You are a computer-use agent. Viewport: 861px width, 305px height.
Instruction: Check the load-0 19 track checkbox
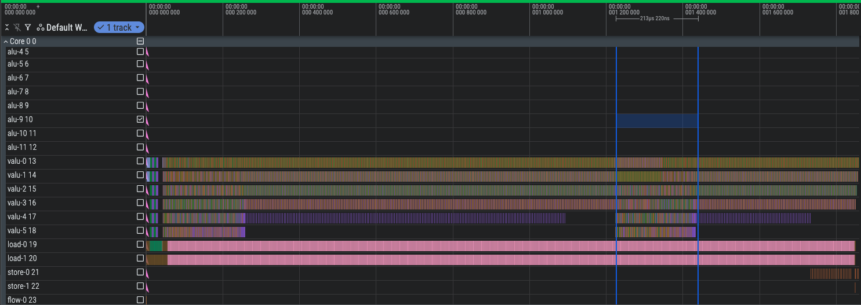[x=140, y=244]
